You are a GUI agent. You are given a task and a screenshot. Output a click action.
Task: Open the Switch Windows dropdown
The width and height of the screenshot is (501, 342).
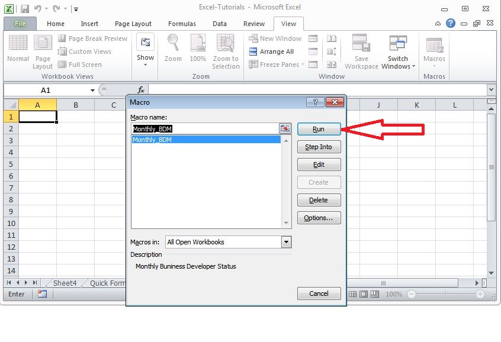pyautogui.click(x=398, y=51)
